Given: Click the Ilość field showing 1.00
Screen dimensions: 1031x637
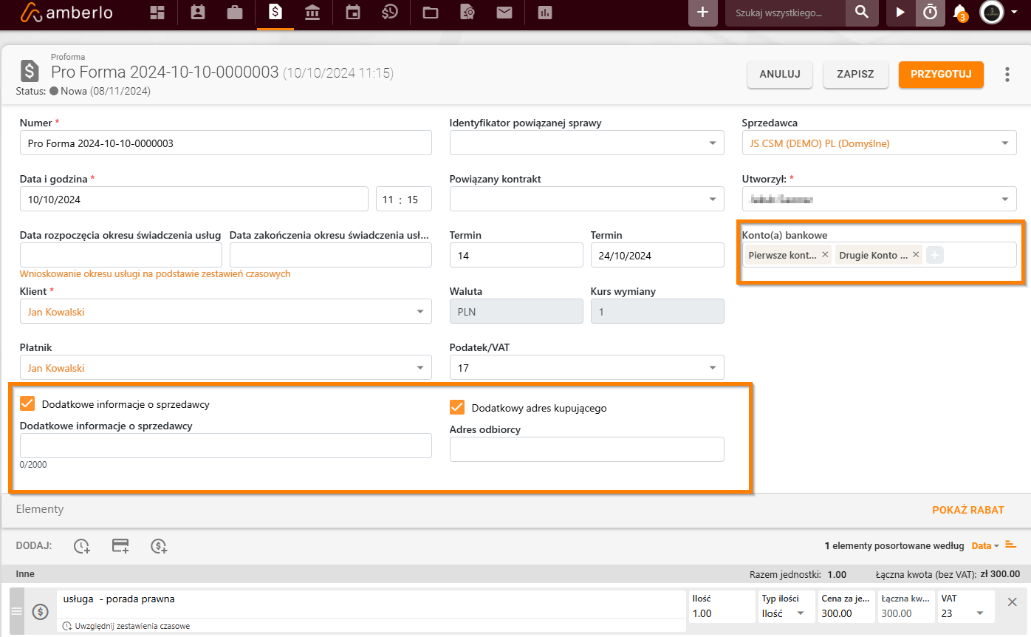Looking at the screenshot, I should (x=722, y=613).
